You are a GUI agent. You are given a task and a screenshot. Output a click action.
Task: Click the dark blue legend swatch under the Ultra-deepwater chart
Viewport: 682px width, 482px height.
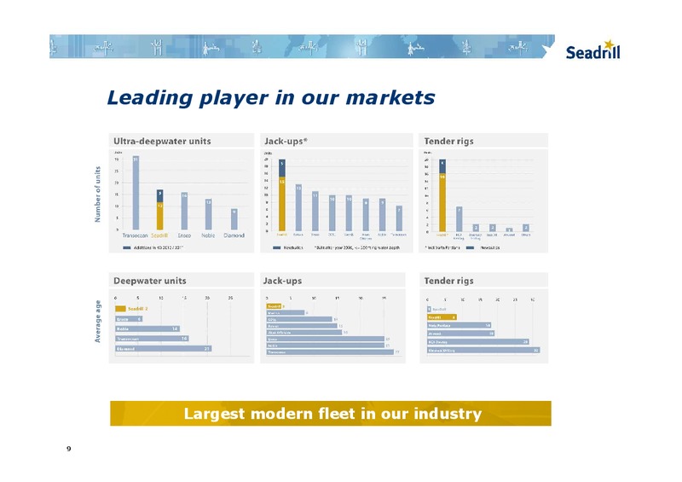pyautogui.click(x=126, y=247)
